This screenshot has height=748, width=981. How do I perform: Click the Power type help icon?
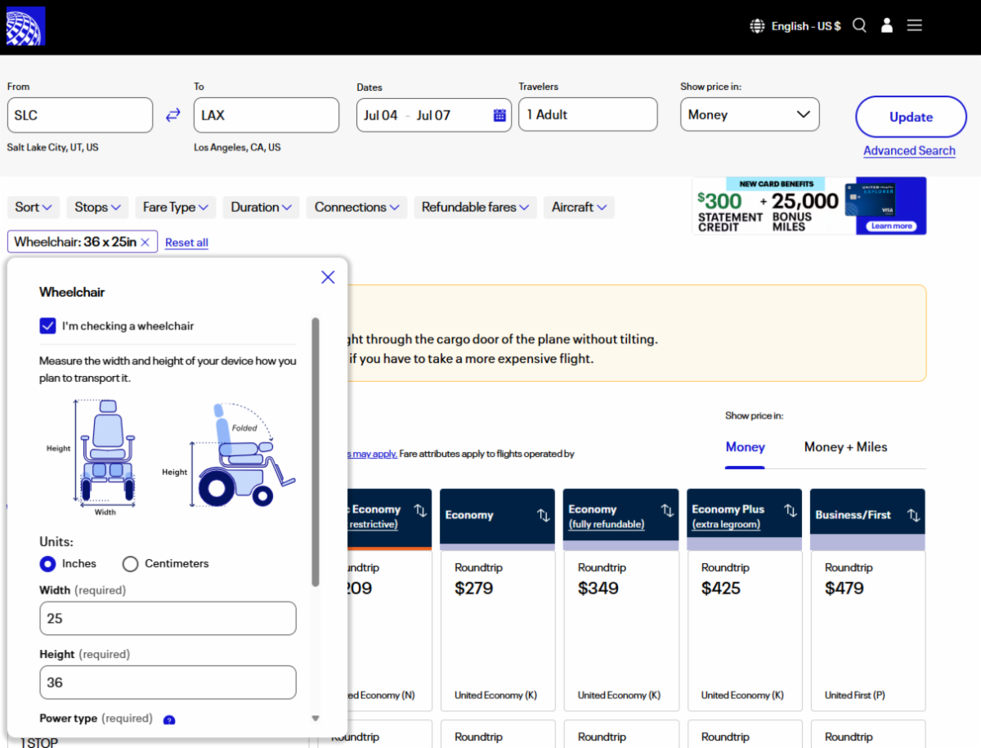coord(169,720)
